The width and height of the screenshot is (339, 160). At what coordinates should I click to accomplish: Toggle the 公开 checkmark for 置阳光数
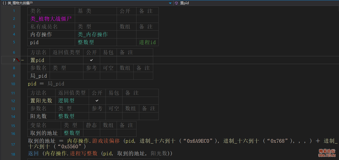point(97,101)
